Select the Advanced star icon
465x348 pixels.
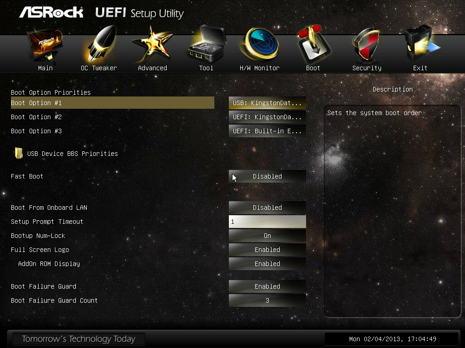pos(152,44)
